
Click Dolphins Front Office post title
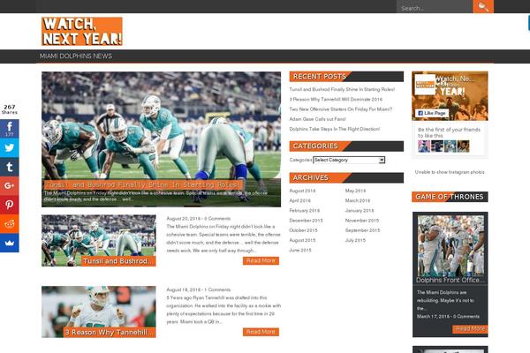450,280
